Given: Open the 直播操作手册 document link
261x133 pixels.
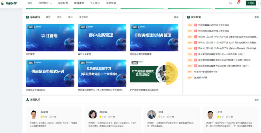Looking at the screenshot, I should tap(200, 78).
